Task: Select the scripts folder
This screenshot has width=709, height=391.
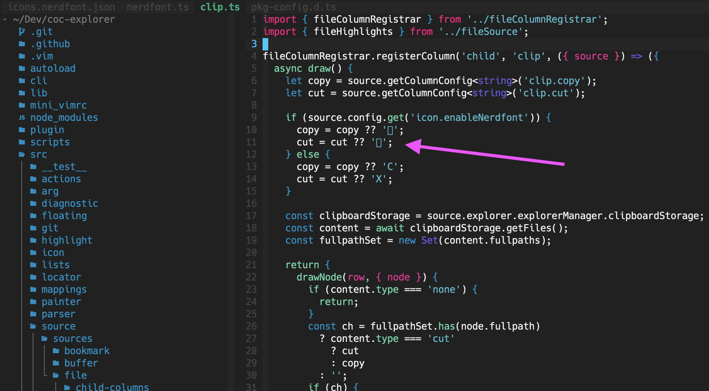Action: [50, 142]
